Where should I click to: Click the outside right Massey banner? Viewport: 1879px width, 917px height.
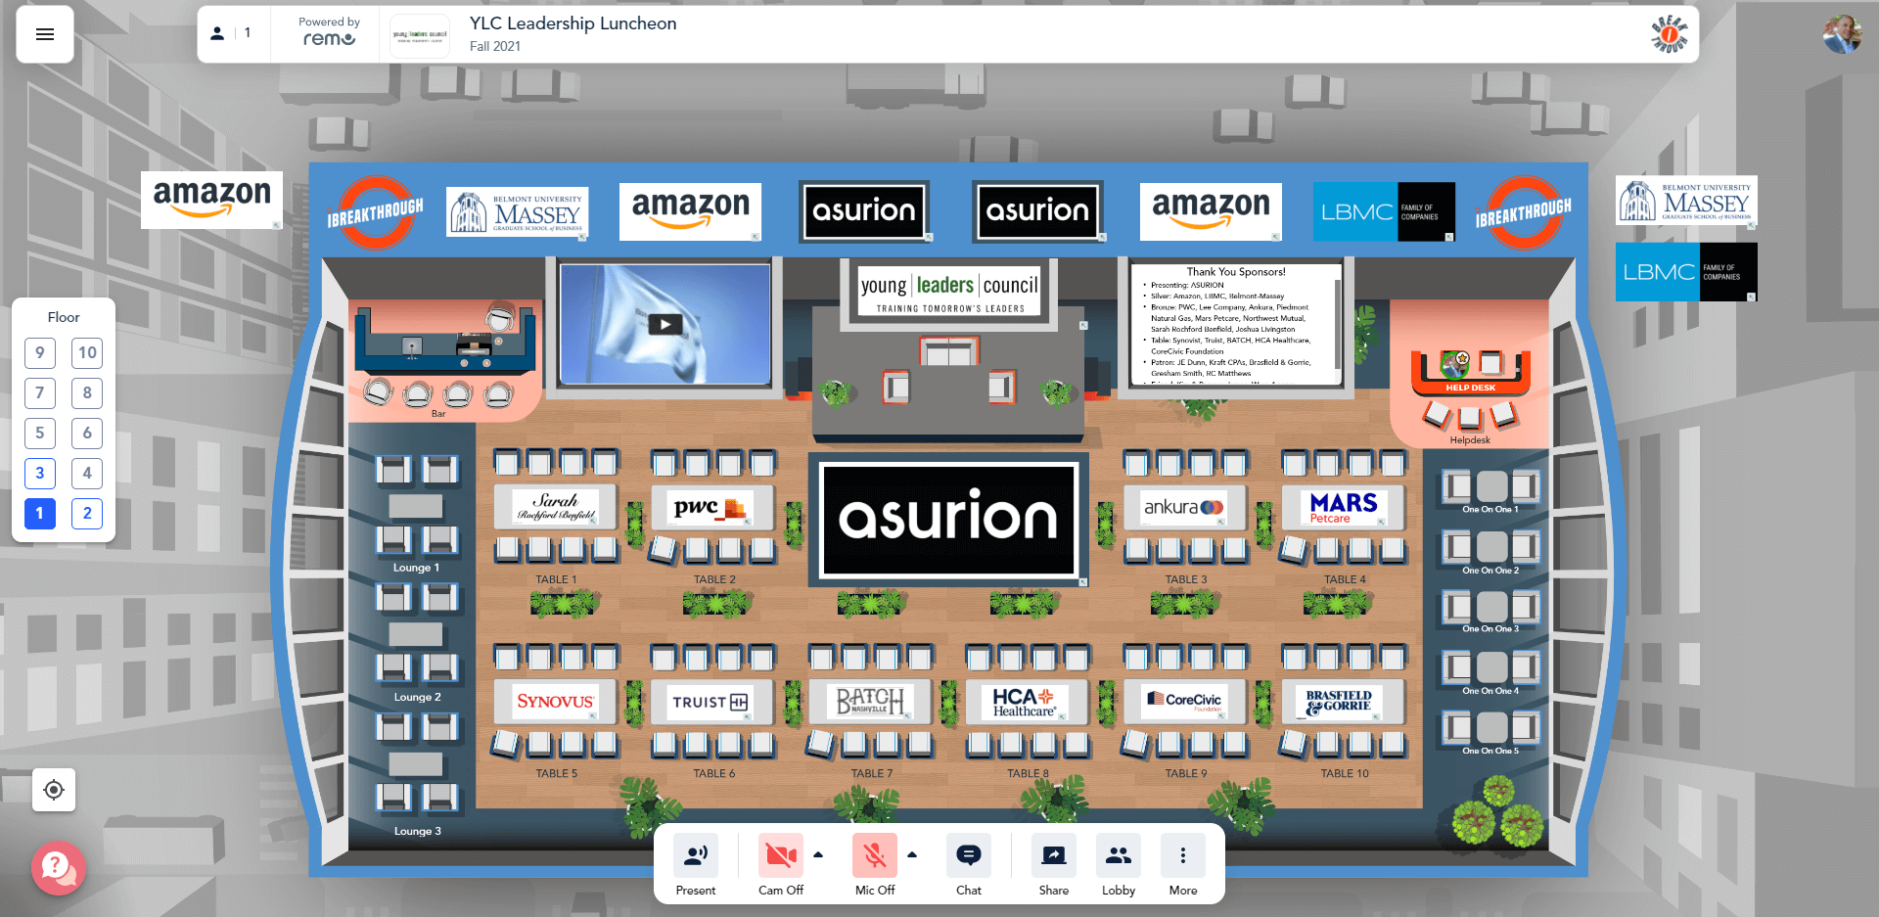[1686, 201]
